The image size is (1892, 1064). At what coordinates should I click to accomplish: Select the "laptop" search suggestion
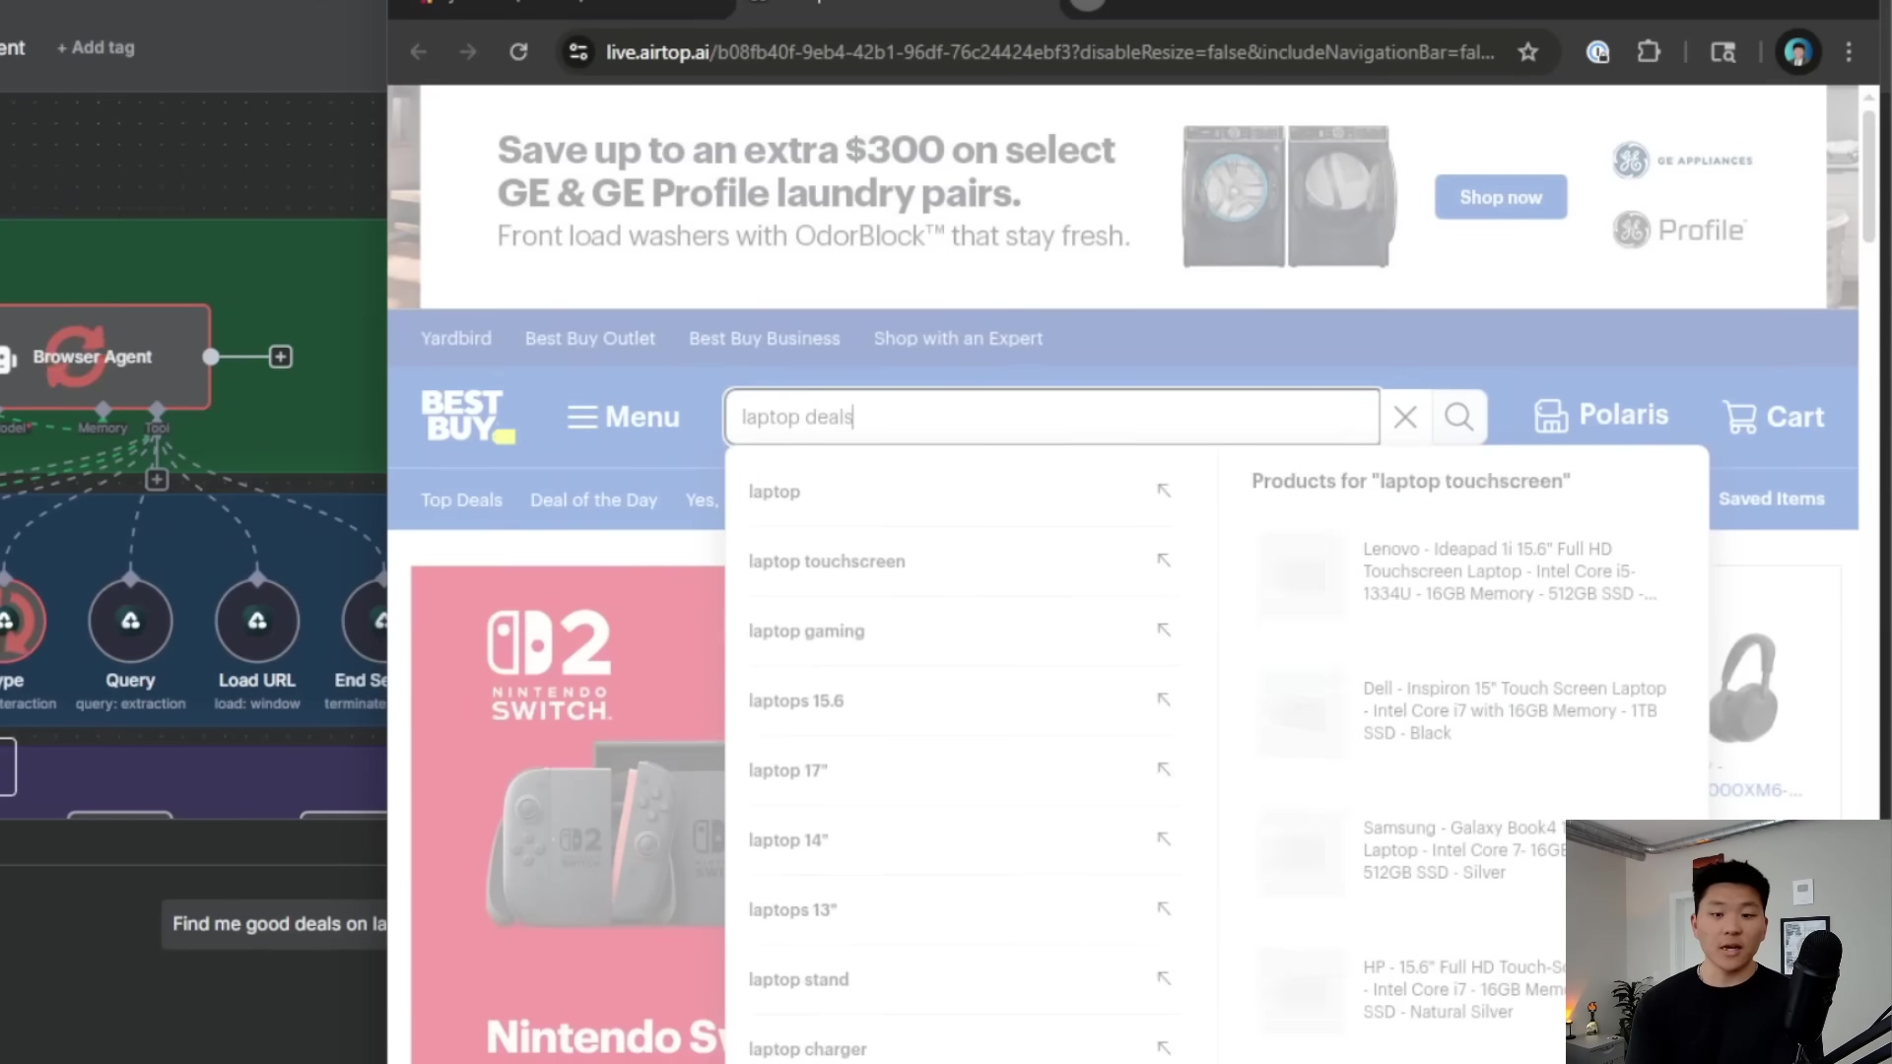click(774, 492)
